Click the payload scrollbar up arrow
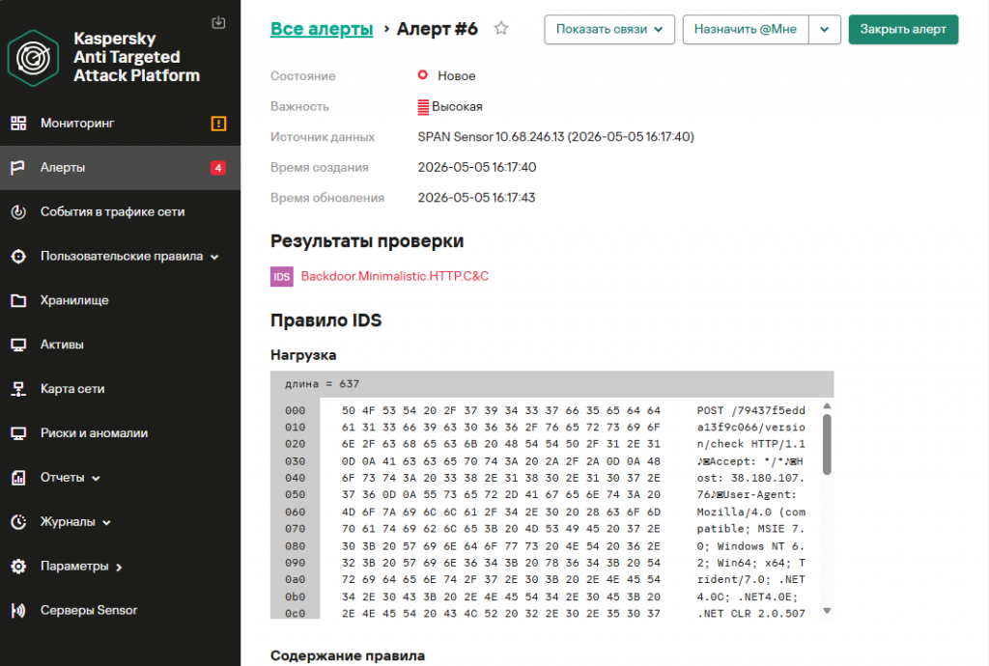 pos(827,405)
